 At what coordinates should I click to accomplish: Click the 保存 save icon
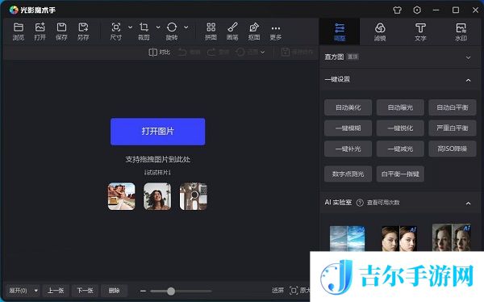click(x=61, y=31)
